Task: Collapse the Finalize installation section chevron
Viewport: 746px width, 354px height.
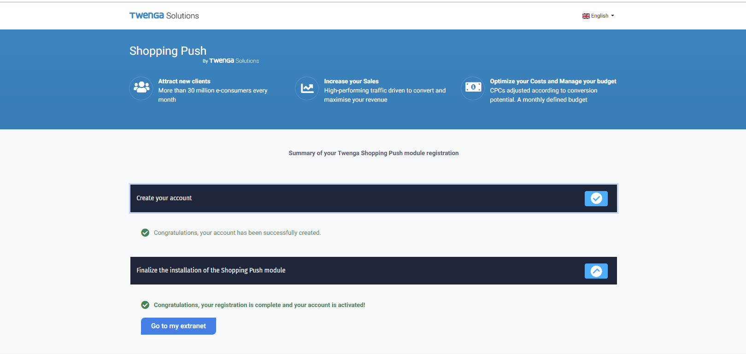Action: pos(596,271)
